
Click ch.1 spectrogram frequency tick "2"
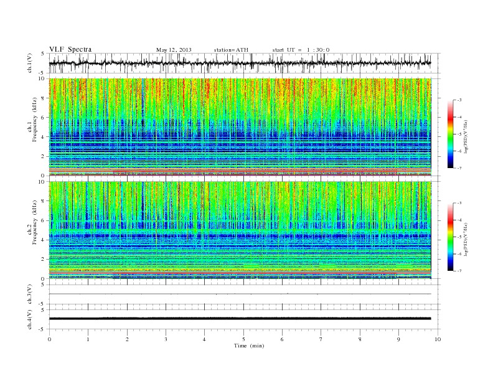click(x=43, y=156)
